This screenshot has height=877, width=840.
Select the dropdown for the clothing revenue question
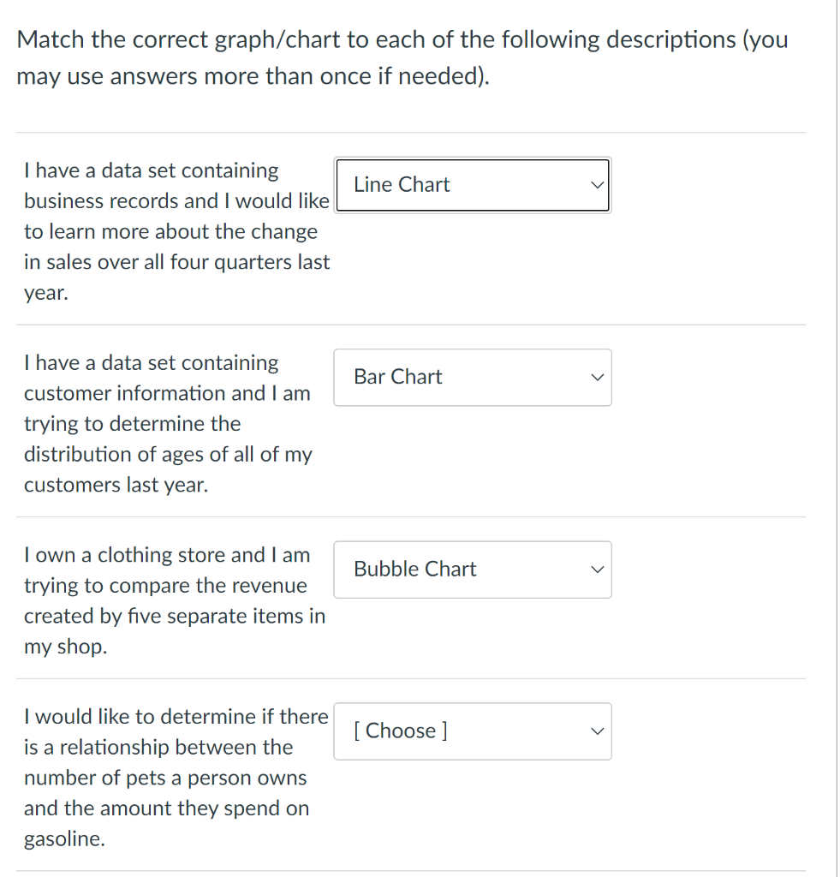pos(472,569)
